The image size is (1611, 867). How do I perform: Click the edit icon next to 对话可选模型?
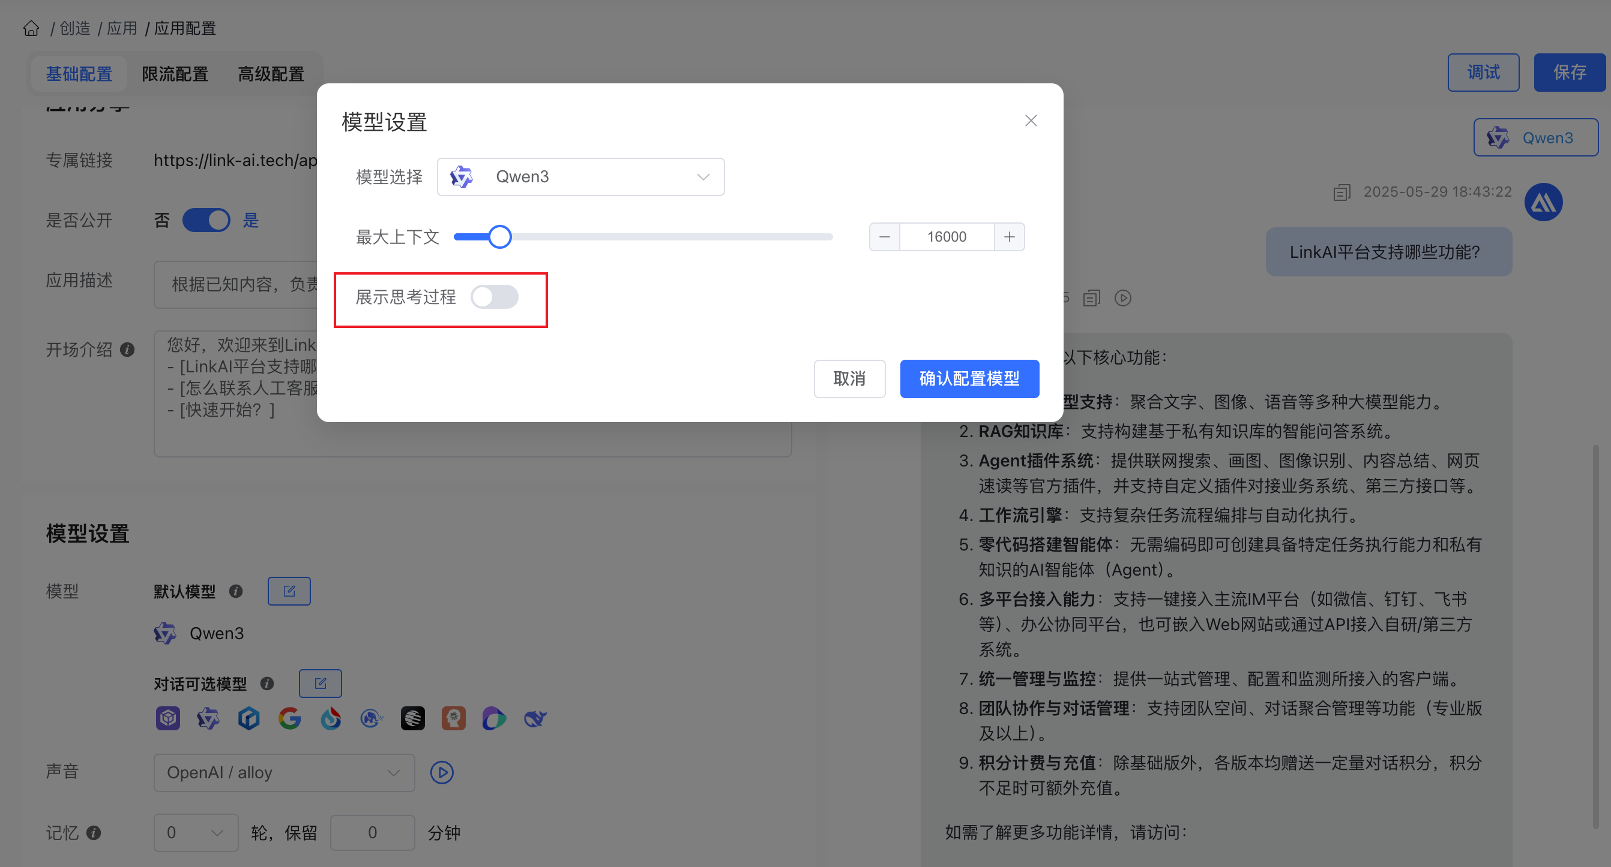coord(320,684)
